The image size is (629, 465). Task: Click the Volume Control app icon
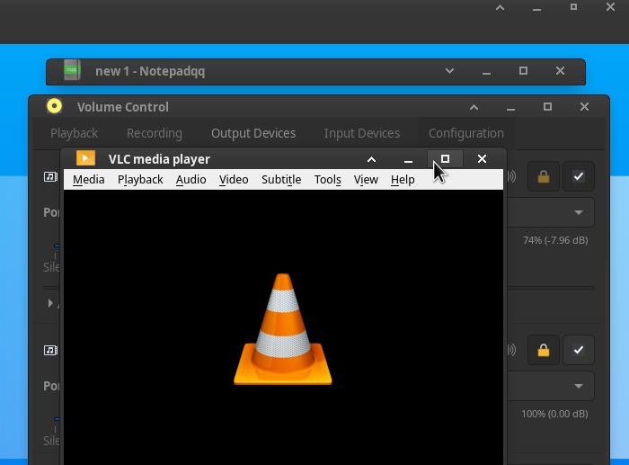pyautogui.click(x=54, y=106)
